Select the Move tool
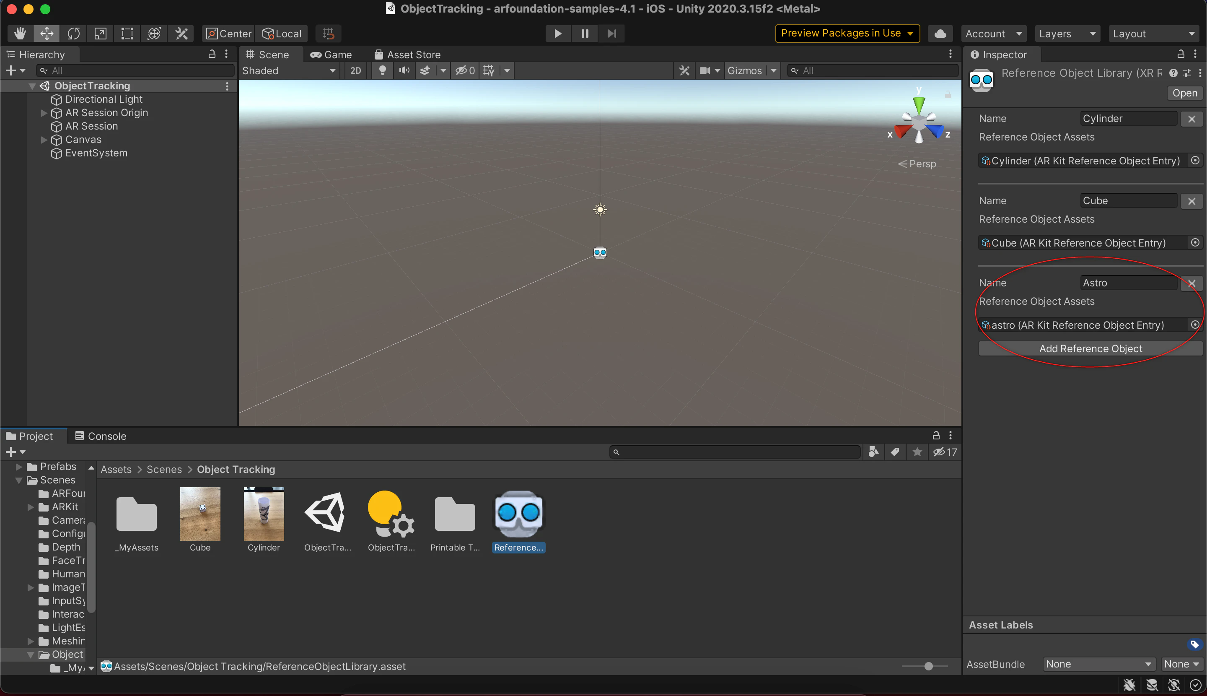This screenshot has width=1207, height=696. [x=47, y=34]
